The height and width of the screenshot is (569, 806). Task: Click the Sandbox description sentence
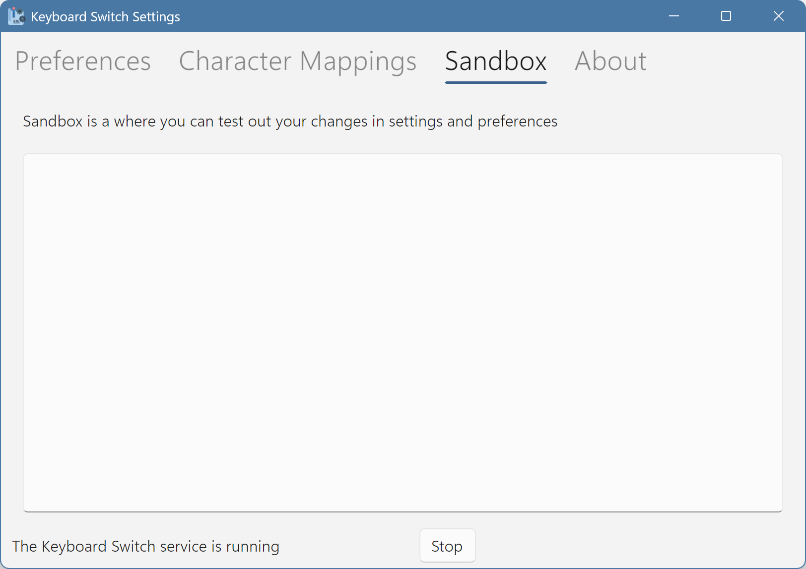coord(290,122)
